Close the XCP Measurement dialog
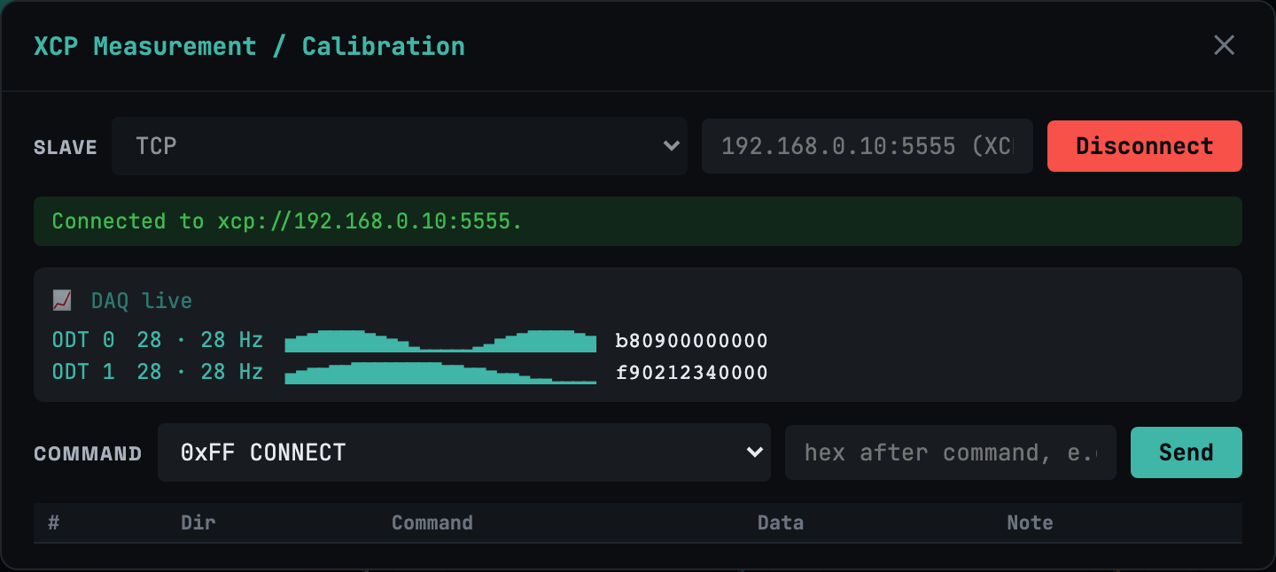This screenshot has width=1276, height=572. (1224, 45)
